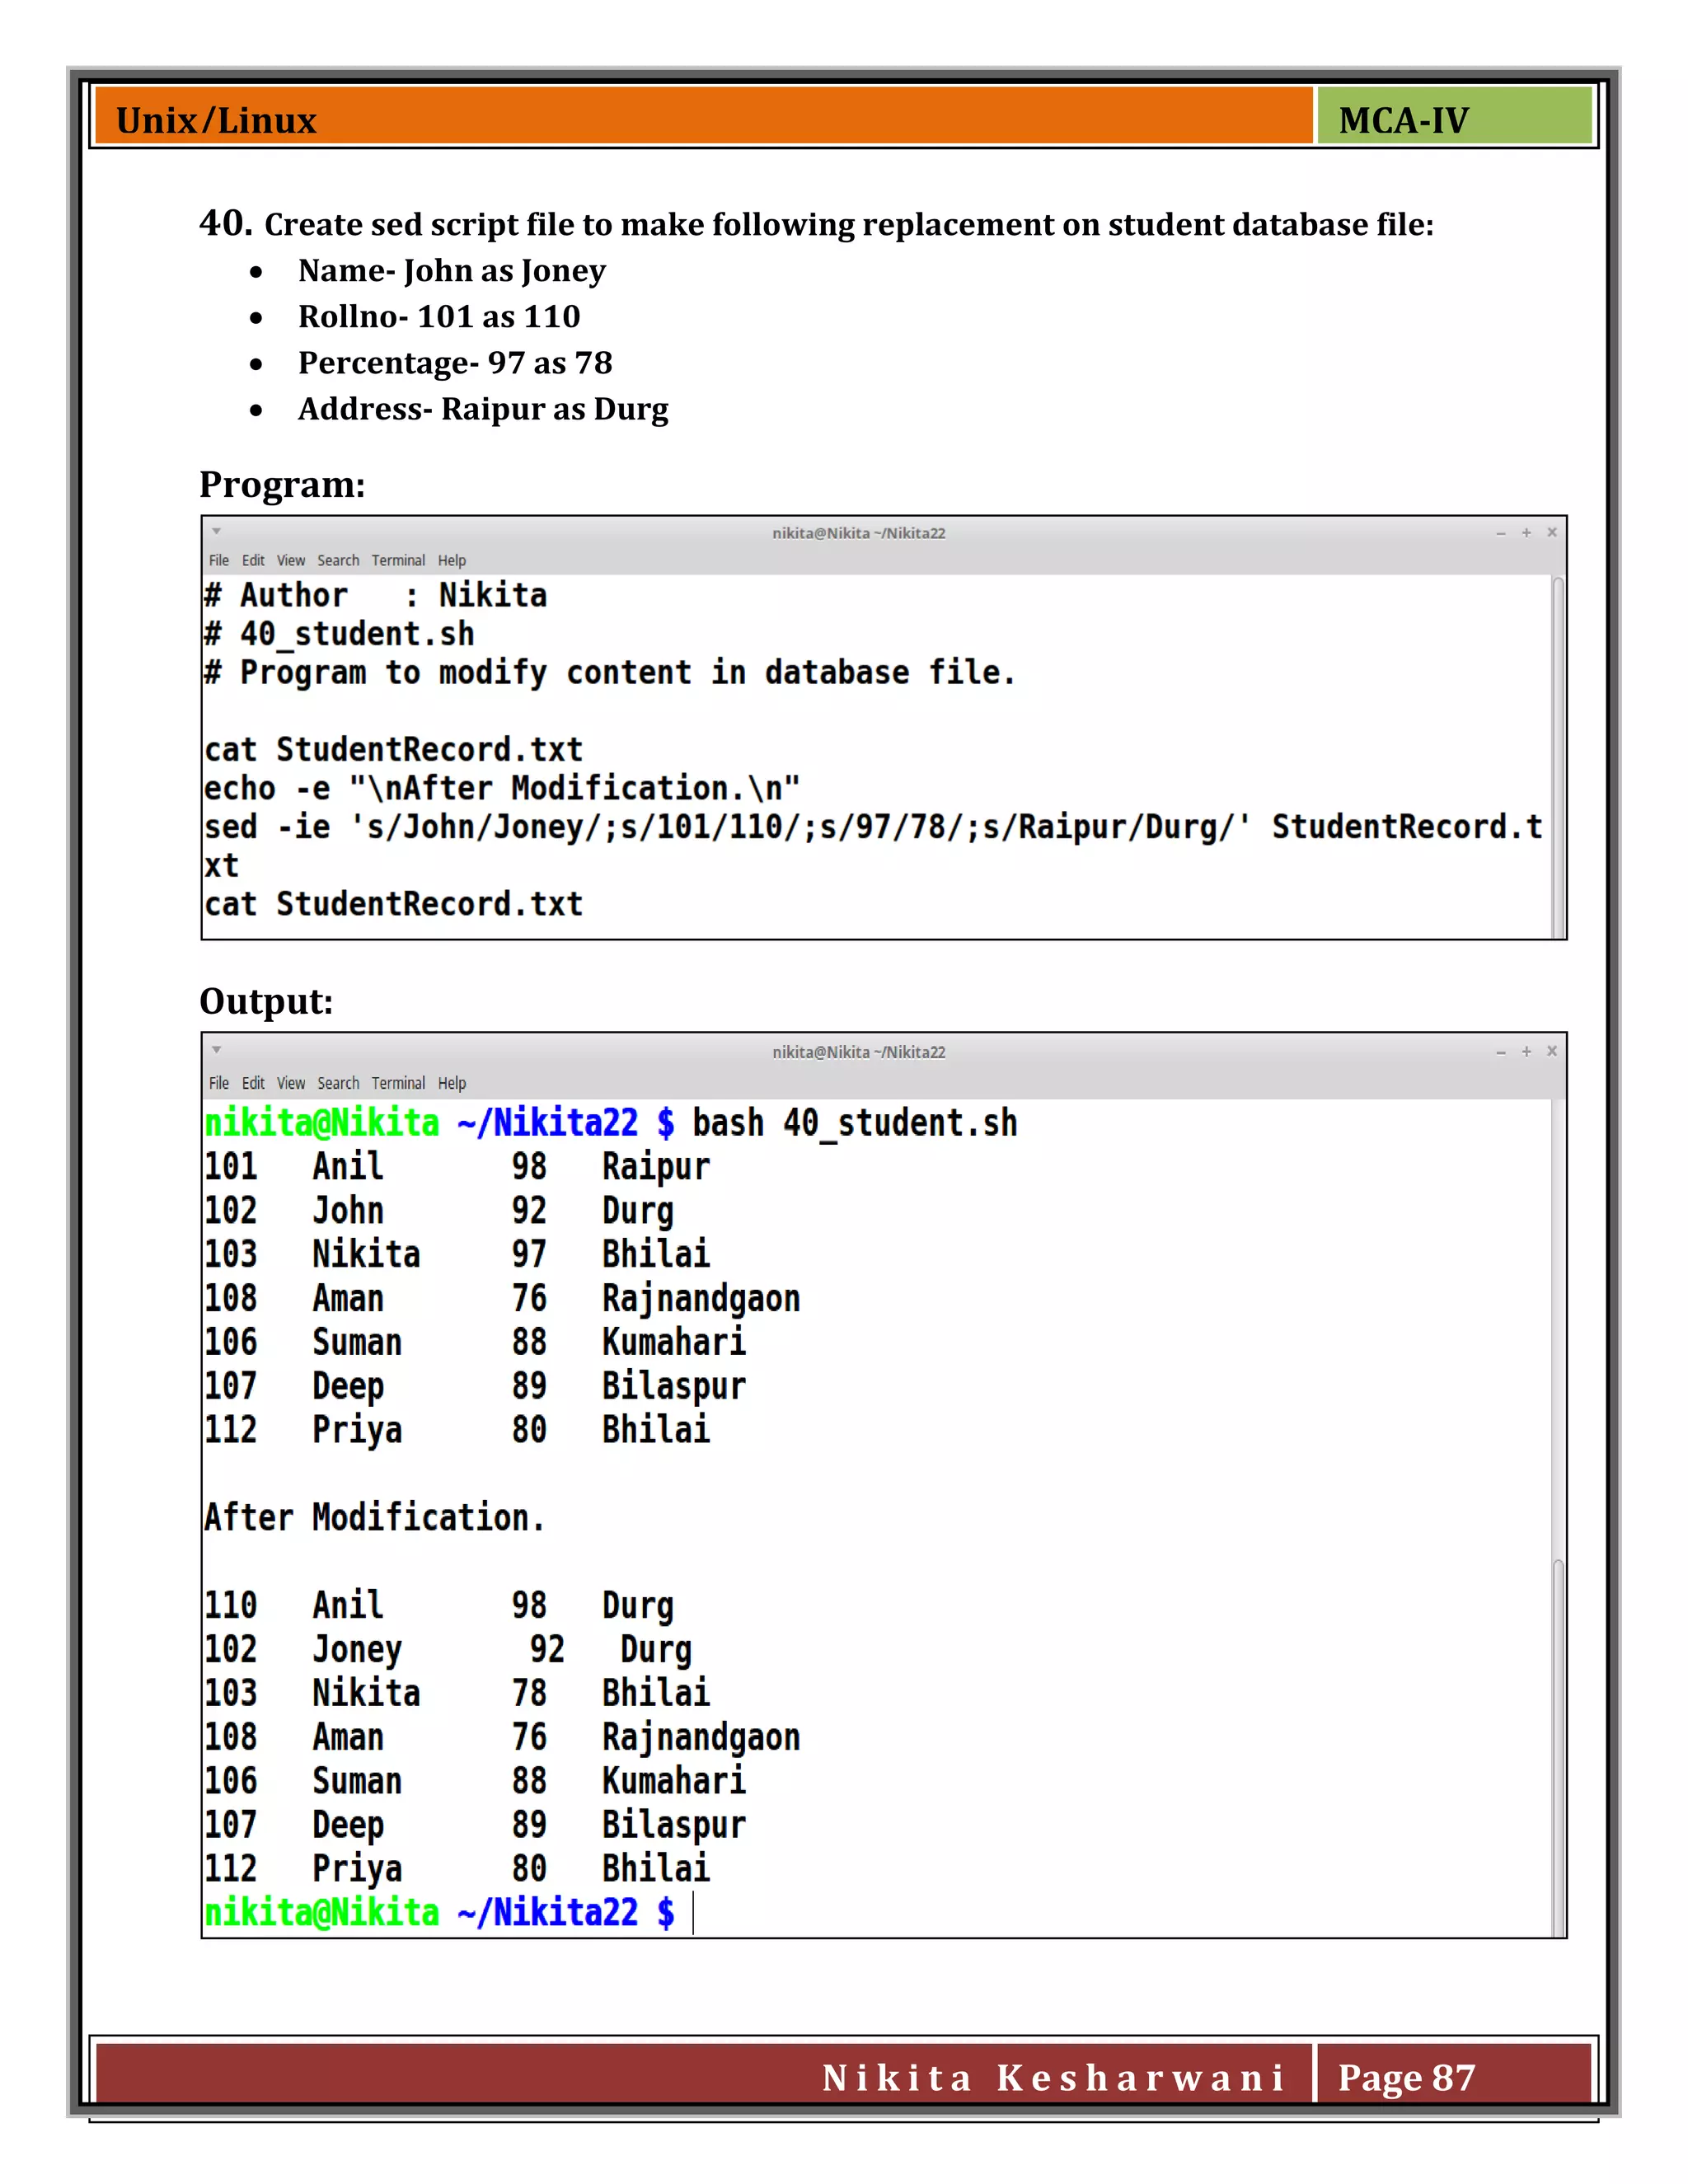Click row '103 Nikita 97 Bhilai'
The height and width of the screenshot is (2184, 1688).
457,1255
